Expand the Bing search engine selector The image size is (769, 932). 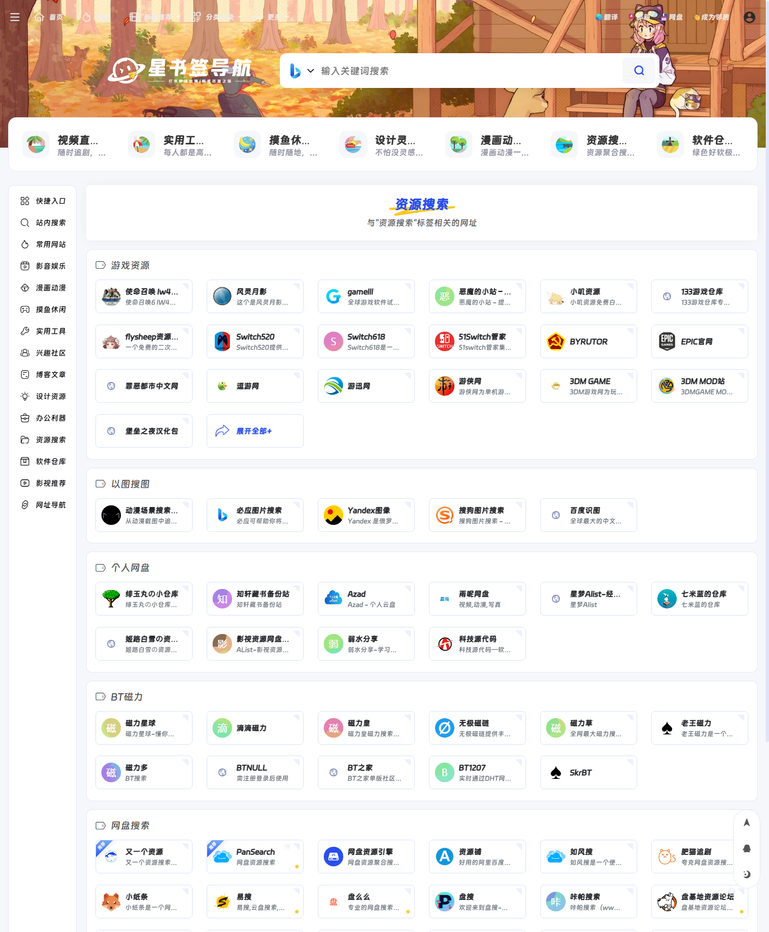(302, 71)
